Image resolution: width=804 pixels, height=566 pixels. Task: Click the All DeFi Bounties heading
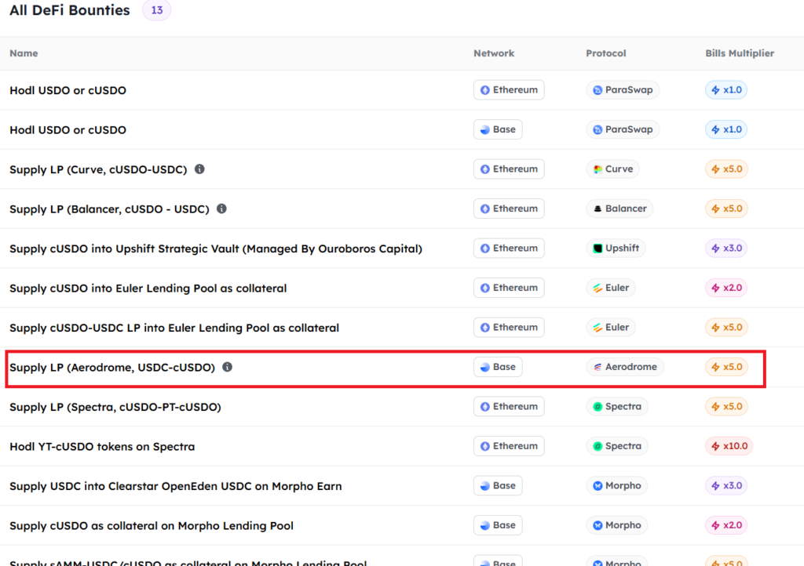(70, 10)
